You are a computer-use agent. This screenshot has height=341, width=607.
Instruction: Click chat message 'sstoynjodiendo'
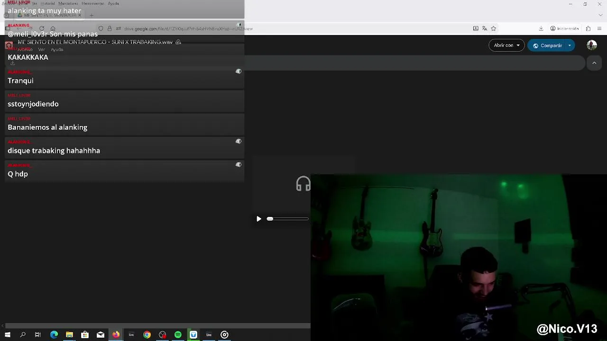pos(33,104)
